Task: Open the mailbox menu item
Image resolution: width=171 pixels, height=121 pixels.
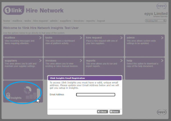Action: click(17, 21)
